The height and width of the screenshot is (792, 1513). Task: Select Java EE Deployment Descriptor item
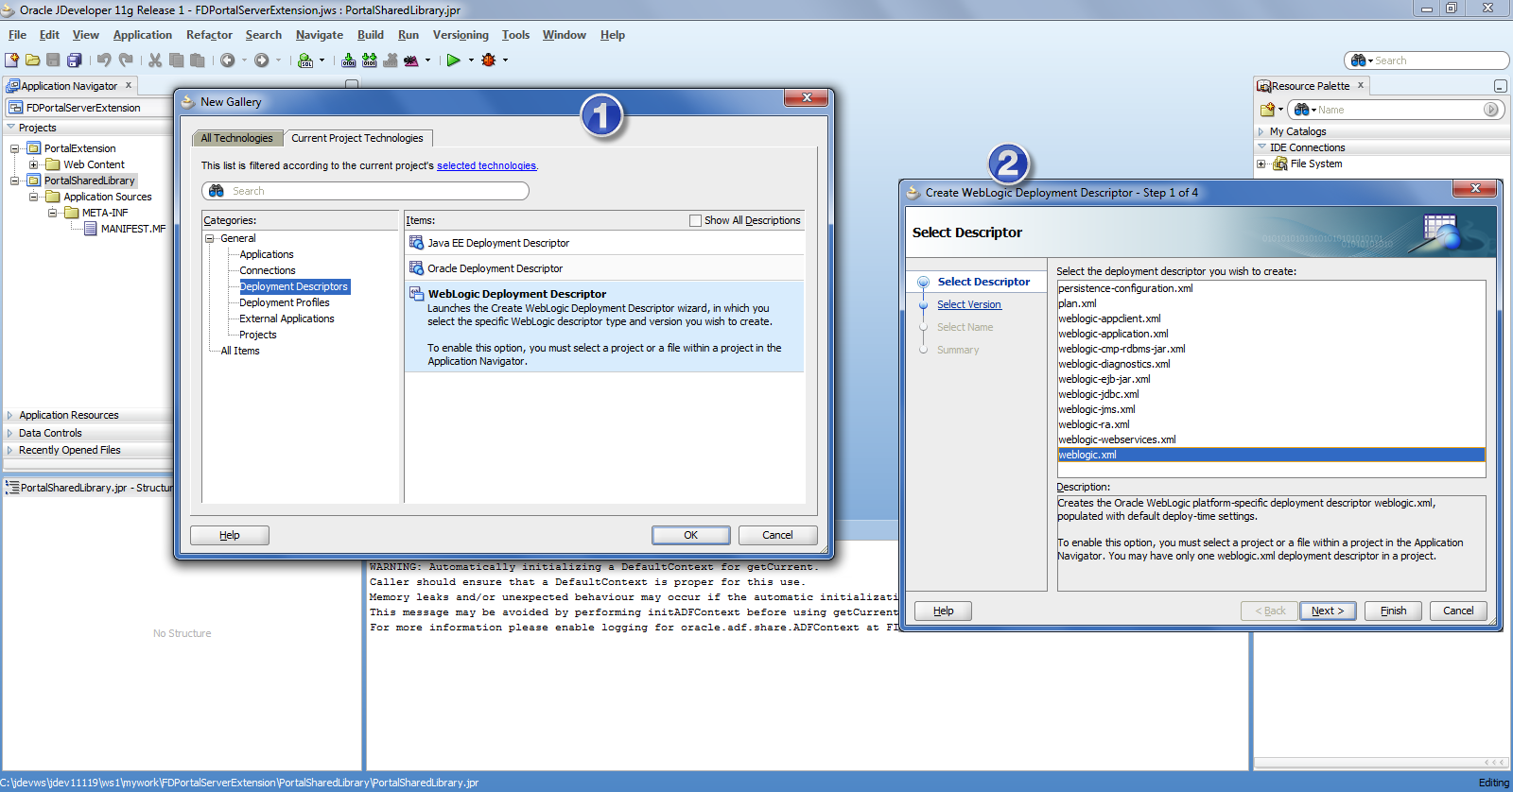[x=604, y=243]
